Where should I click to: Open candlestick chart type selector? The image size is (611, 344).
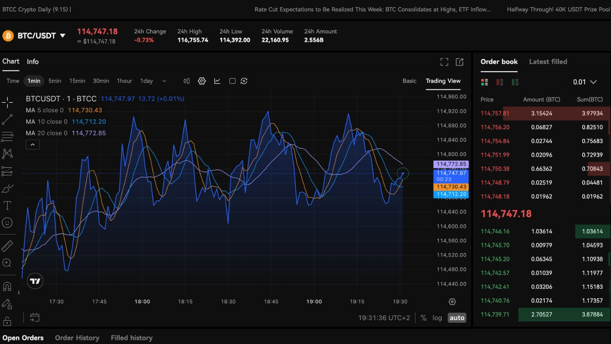point(187,81)
